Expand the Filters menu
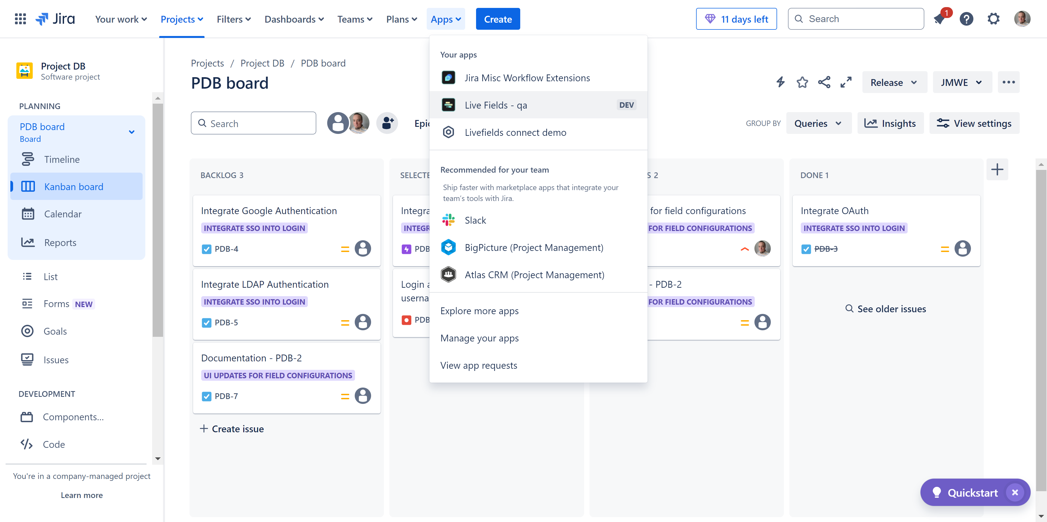1047x522 pixels. click(234, 19)
